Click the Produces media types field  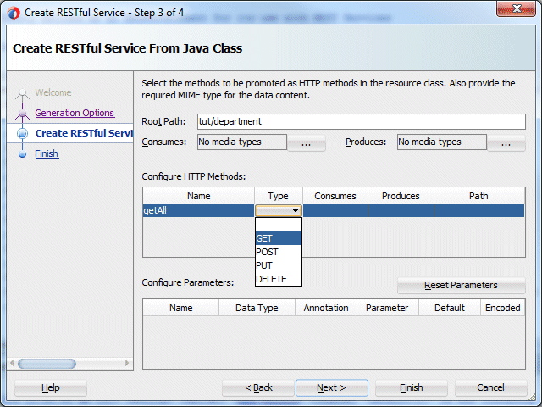click(442, 142)
